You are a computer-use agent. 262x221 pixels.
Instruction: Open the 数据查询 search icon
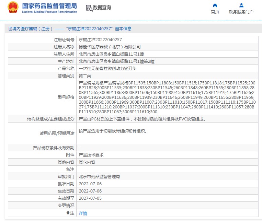(89, 8)
